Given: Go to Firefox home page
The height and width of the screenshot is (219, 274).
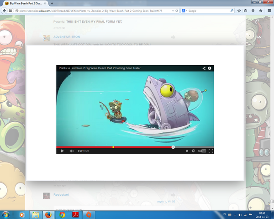Looking at the screenshot, I should [x=261, y=11].
